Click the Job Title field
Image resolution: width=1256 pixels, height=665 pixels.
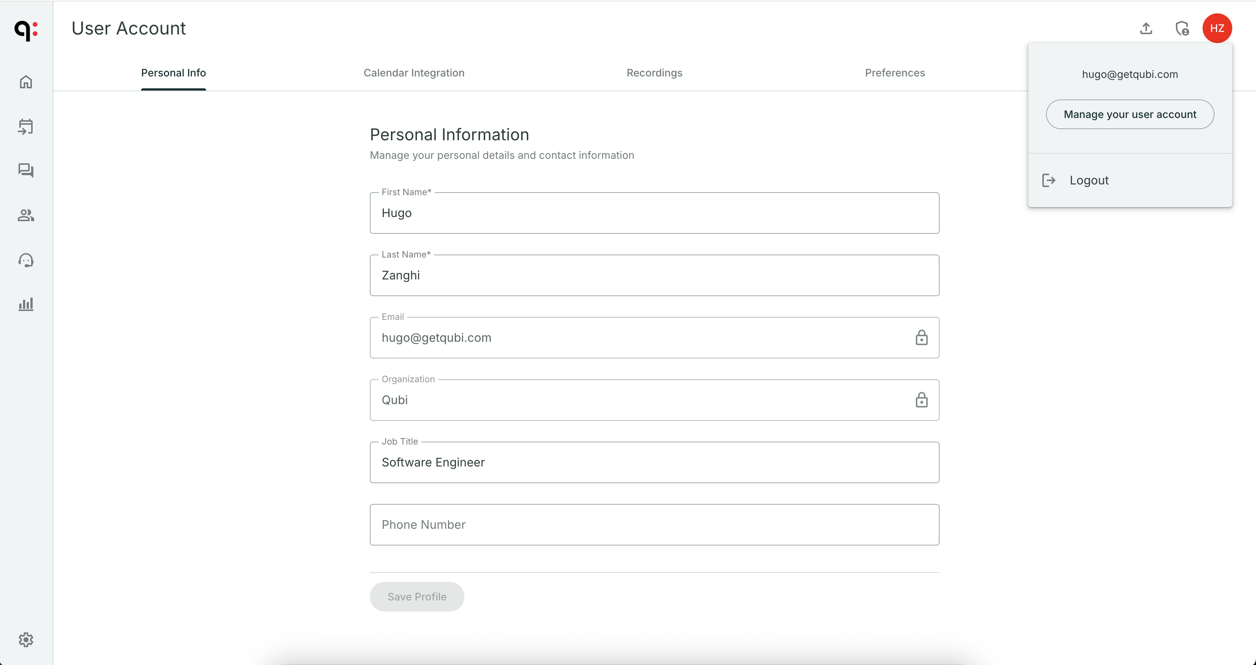click(x=654, y=462)
